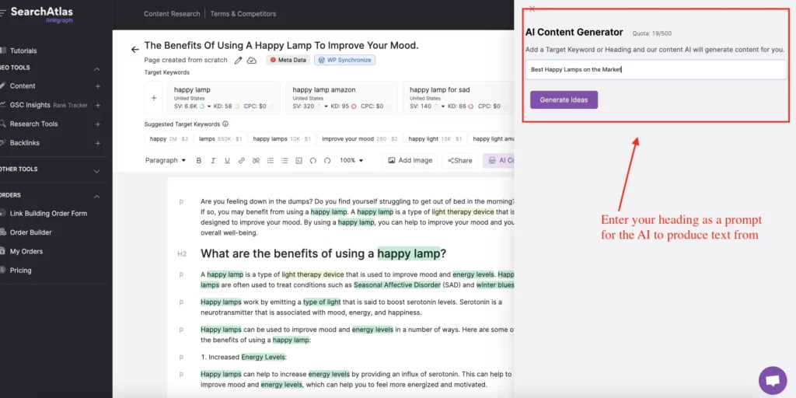Toggle italic formatting in the toolbar
Image resolution: width=796 pixels, height=398 pixels.
point(213,161)
